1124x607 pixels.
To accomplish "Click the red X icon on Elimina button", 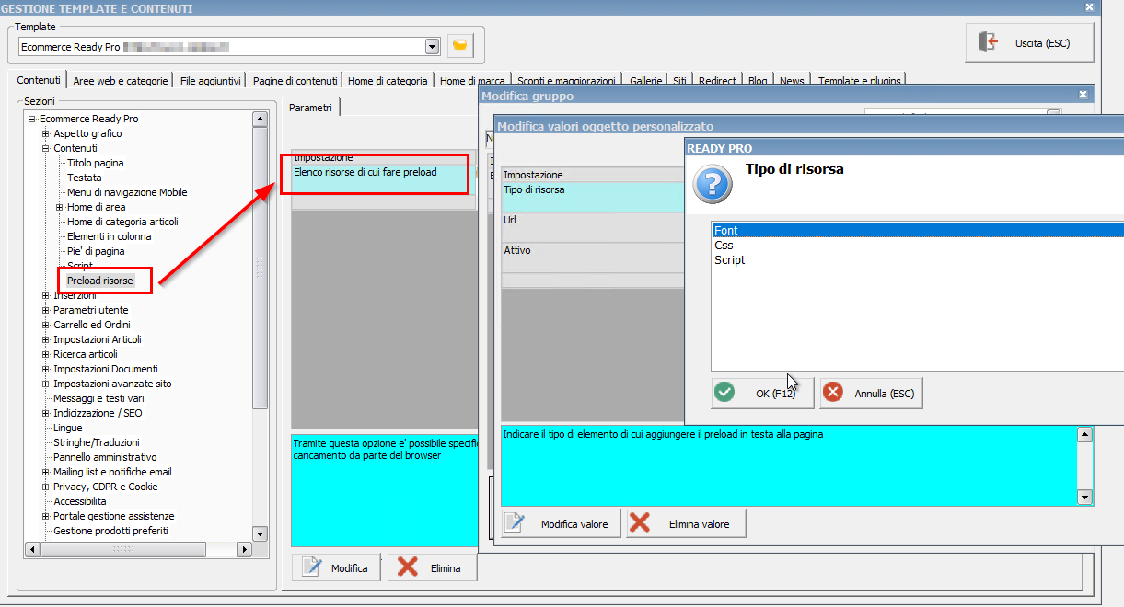I will [408, 567].
